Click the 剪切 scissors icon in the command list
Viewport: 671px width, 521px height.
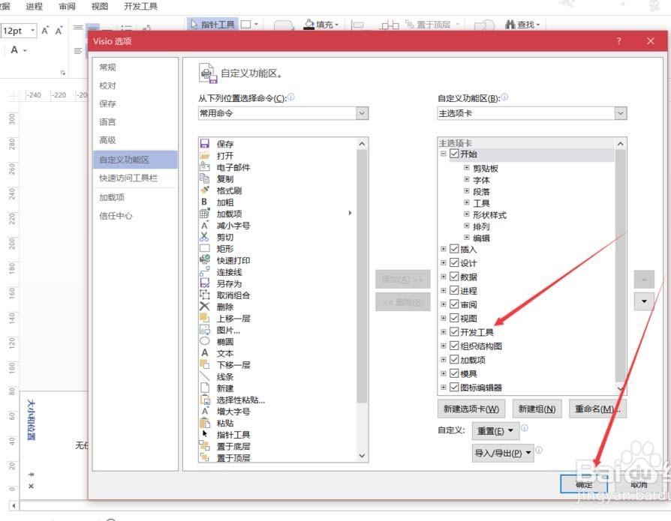click(206, 237)
